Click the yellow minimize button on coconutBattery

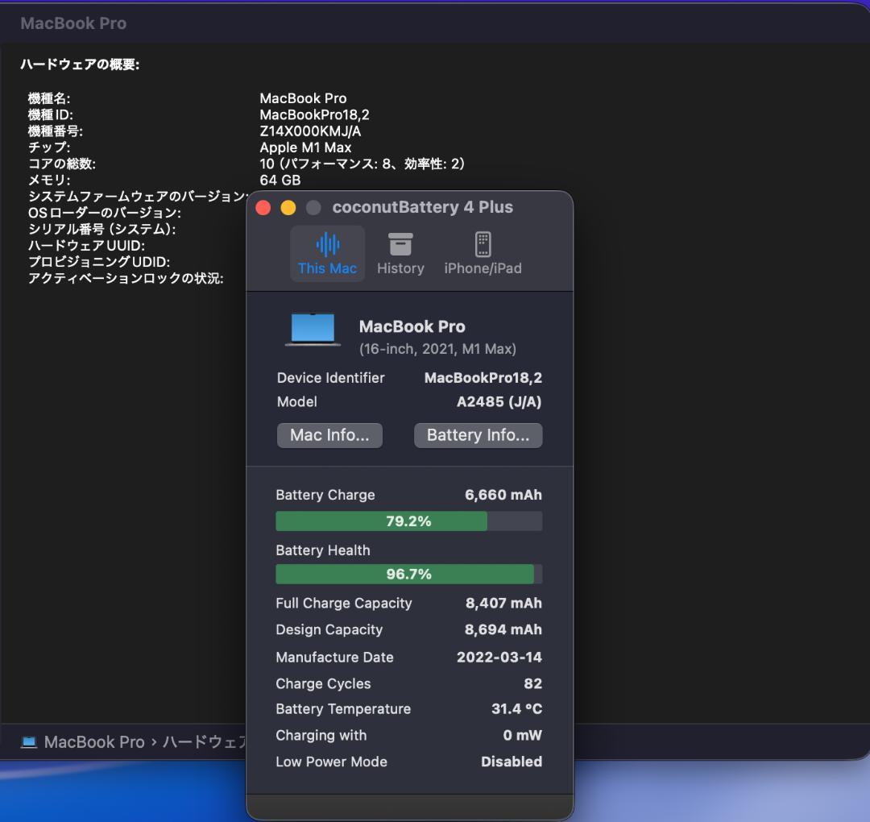[288, 207]
